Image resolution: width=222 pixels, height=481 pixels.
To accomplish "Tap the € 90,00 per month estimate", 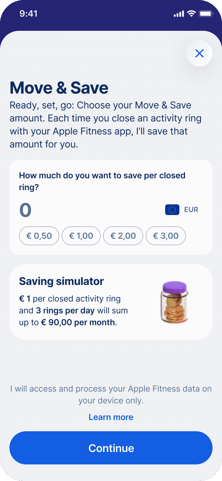I will [78, 322].
